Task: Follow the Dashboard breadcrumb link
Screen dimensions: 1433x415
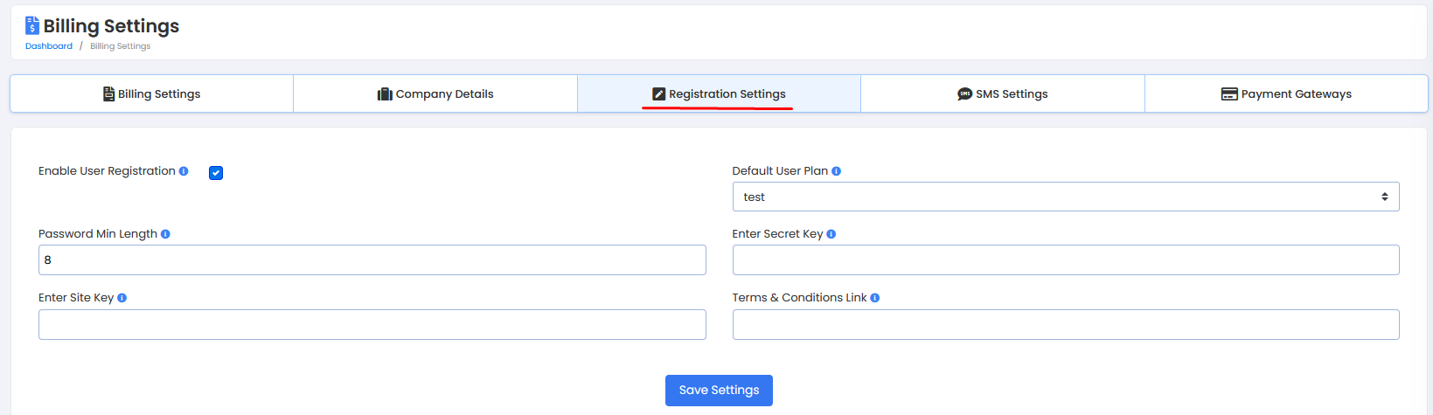Action: point(49,46)
